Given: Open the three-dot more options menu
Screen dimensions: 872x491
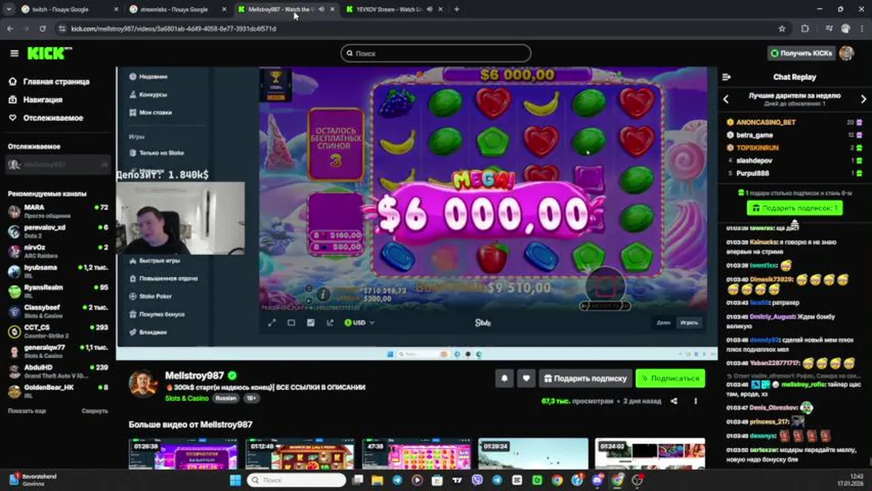Looking at the screenshot, I should pos(696,401).
